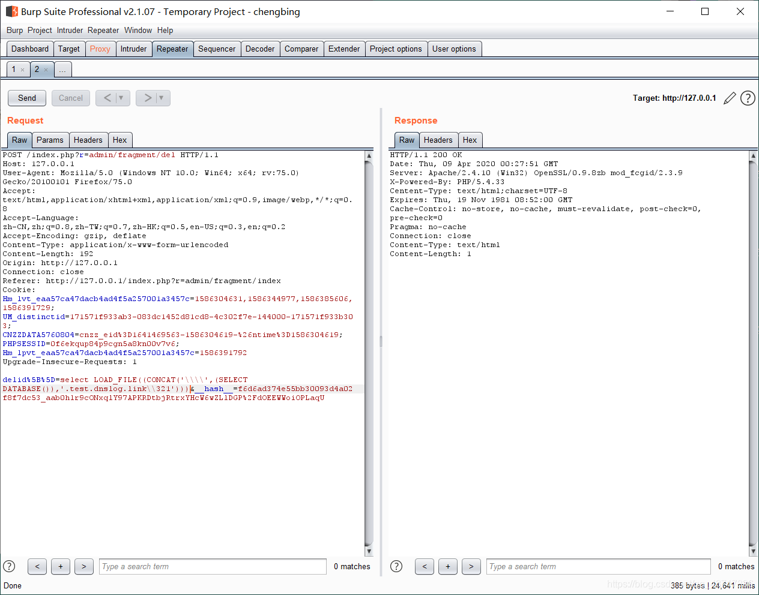Switch to the Intruder tool tab

tap(133, 49)
